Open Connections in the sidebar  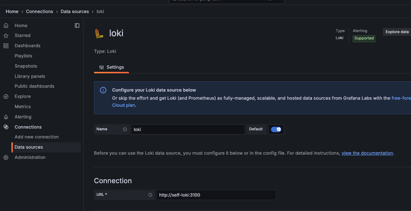[28, 127]
